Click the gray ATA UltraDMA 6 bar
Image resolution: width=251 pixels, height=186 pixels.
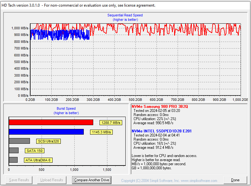click(13, 160)
